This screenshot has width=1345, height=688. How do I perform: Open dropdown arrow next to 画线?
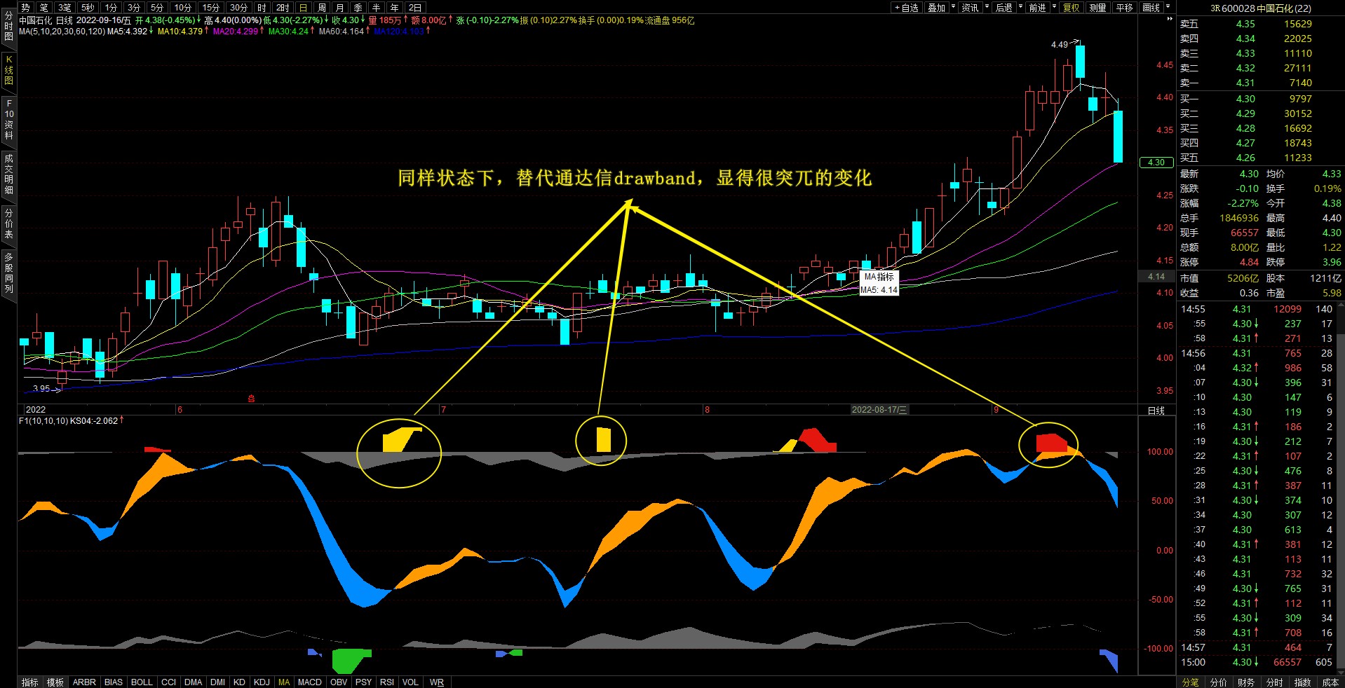pyautogui.click(x=1168, y=7)
